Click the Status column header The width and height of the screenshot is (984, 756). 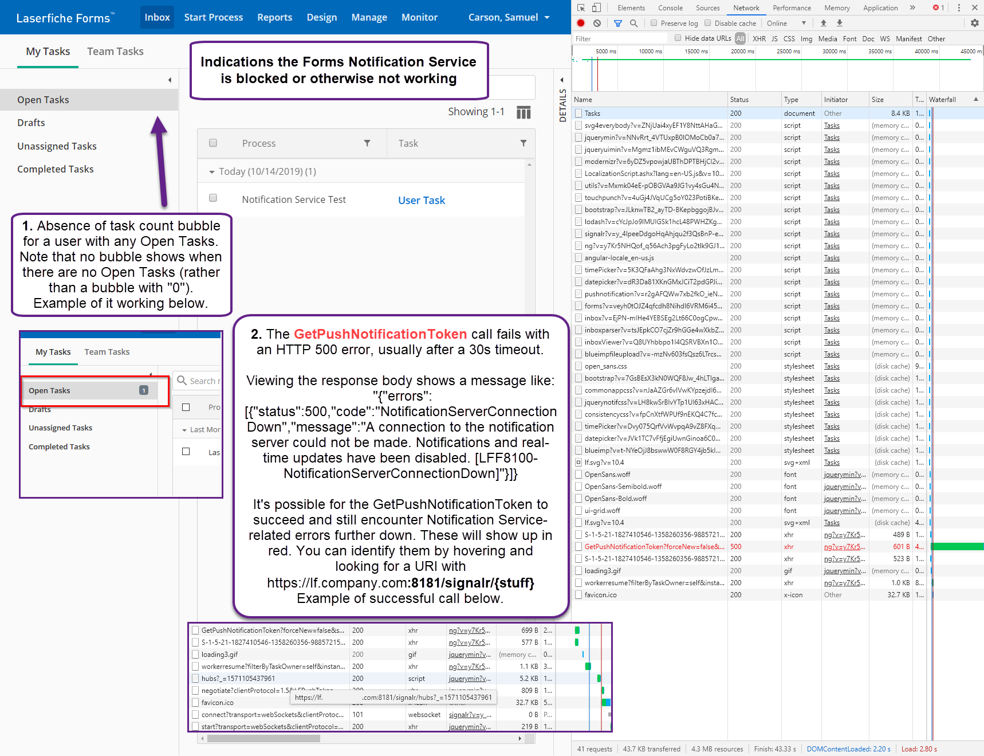754,99
